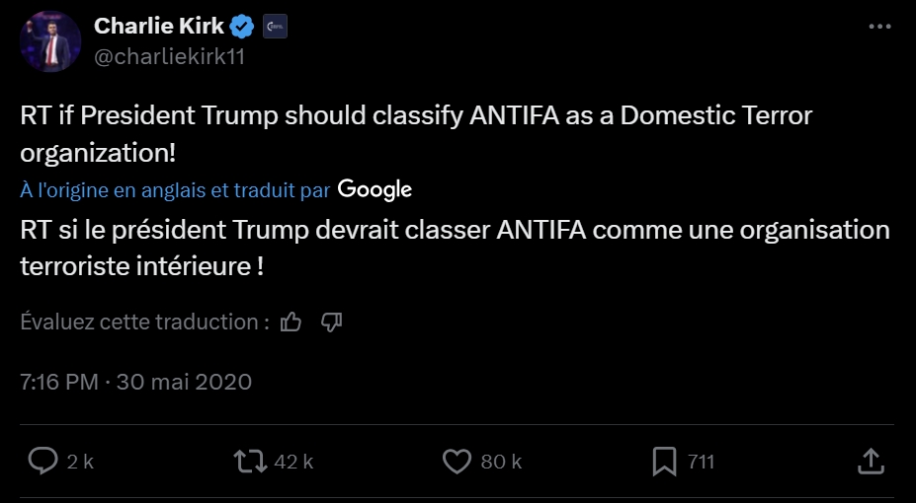The width and height of the screenshot is (916, 503).
Task: Click the Charlie Kirk display name
Action: pyautogui.click(x=159, y=27)
